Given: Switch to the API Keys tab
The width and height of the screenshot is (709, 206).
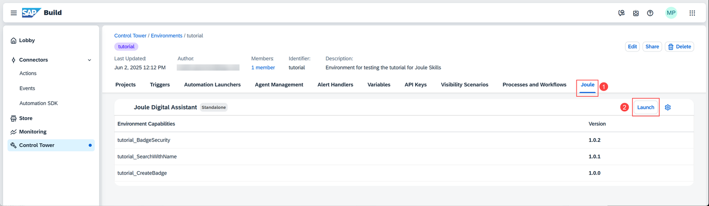Looking at the screenshot, I should [416, 85].
